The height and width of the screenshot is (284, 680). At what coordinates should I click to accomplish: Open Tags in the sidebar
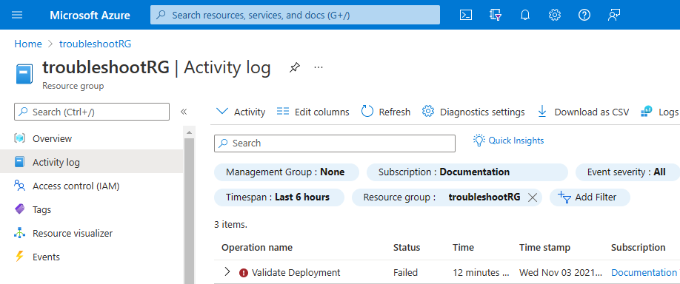92,209
